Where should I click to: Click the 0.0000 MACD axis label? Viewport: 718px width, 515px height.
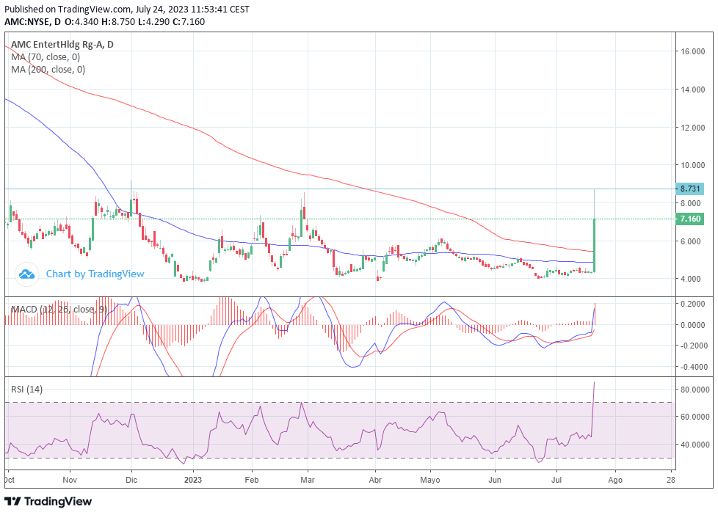(692, 325)
